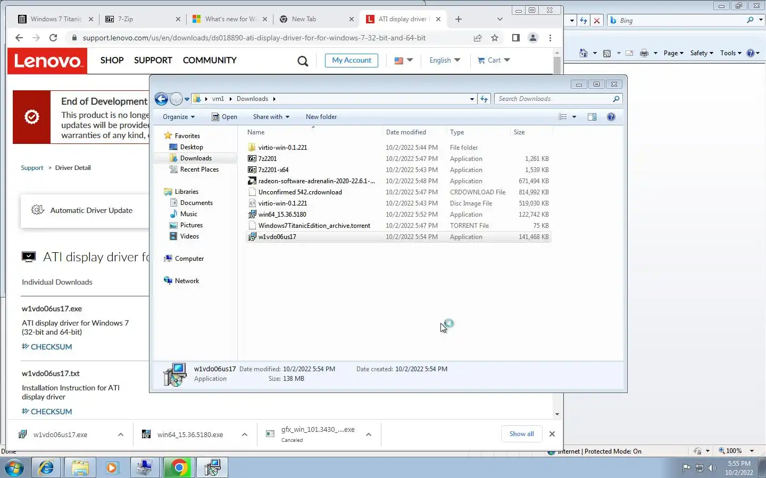Click IE print icon

[x=644, y=53]
